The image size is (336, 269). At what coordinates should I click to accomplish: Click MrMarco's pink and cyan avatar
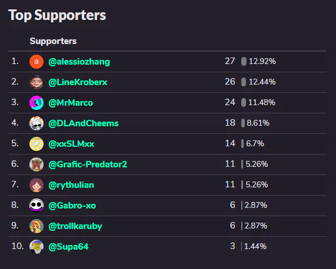(x=36, y=103)
